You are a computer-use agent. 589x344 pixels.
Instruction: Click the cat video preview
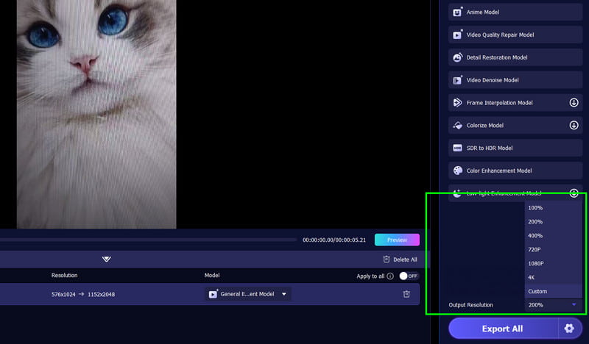point(96,110)
